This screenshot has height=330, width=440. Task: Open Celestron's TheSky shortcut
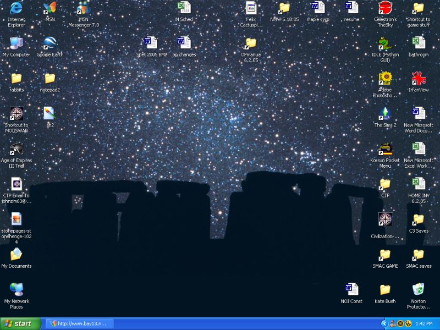point(385,9)
